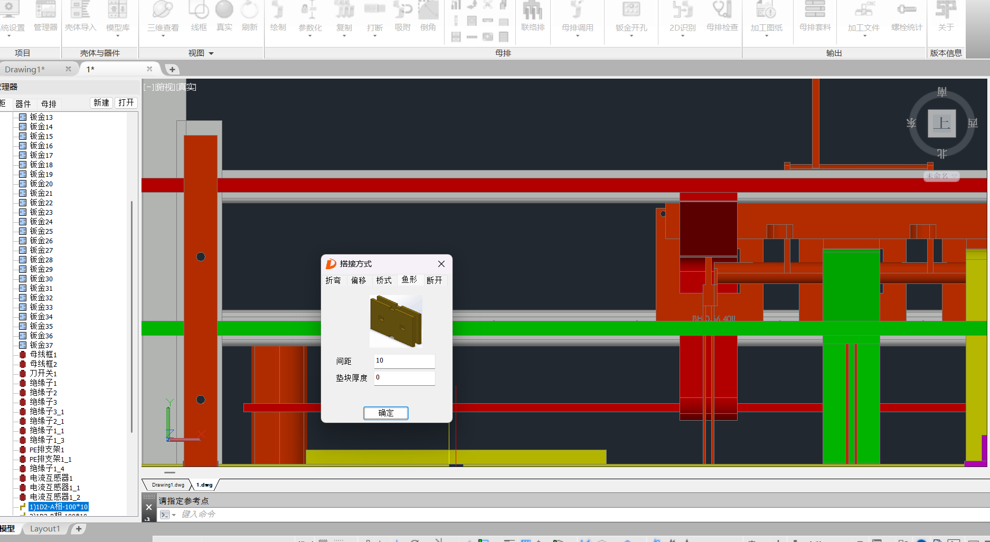Click the 刷新 refresh icon
Image resolution: width=990 pixels, height=542 pixels.
coord(249,17)
